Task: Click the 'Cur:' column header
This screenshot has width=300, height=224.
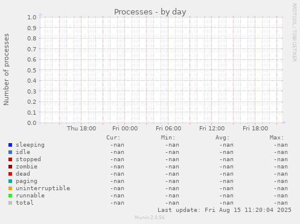Action: click(x=113, y=138)
